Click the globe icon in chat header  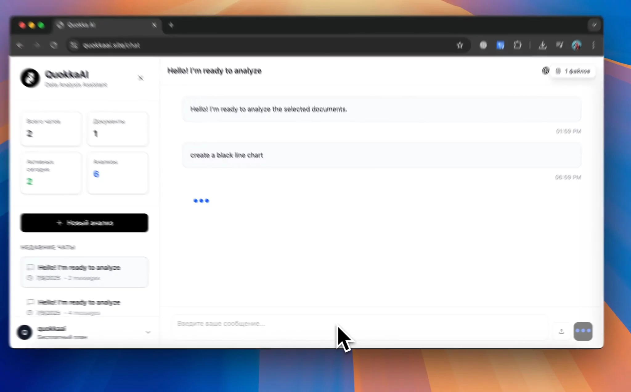[545, 71]
